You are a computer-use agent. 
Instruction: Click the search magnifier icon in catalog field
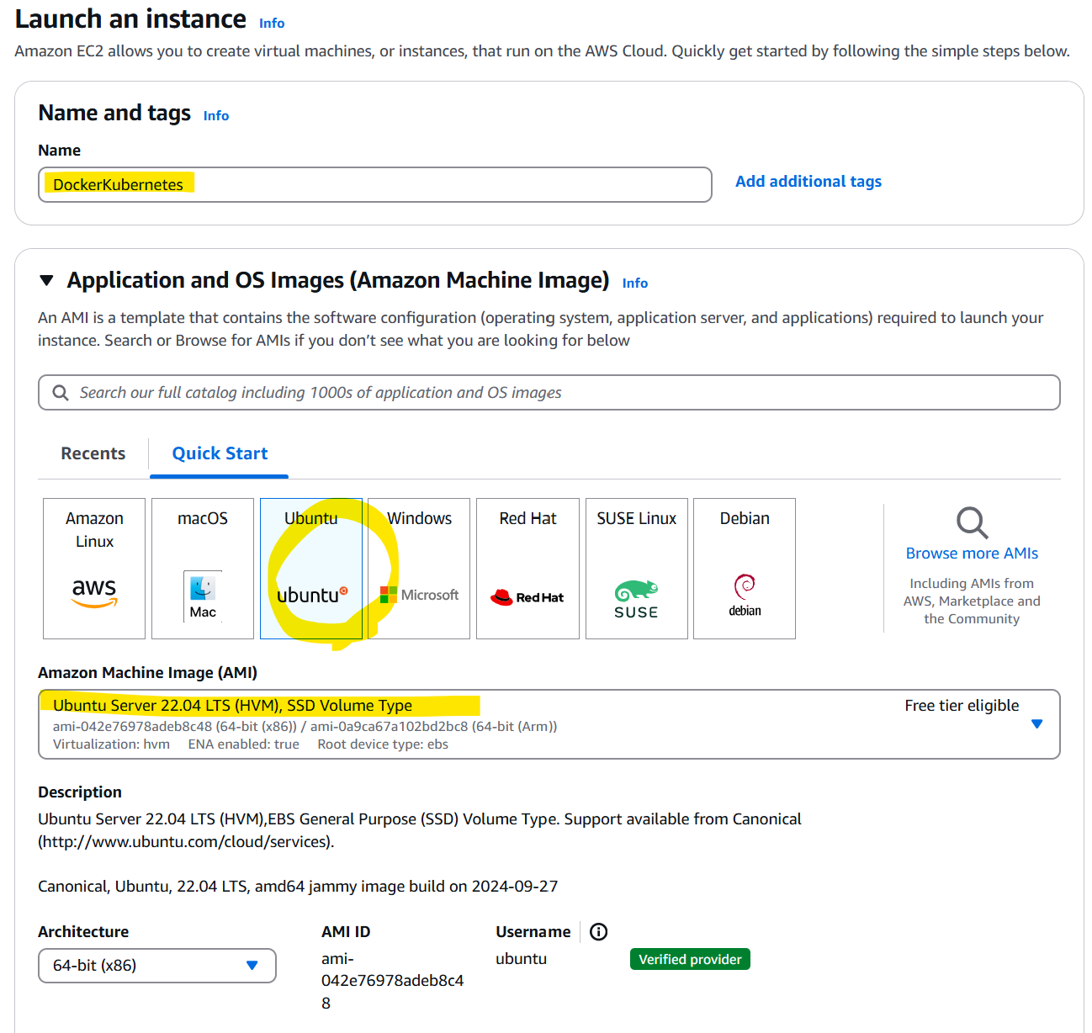(61, 393)
